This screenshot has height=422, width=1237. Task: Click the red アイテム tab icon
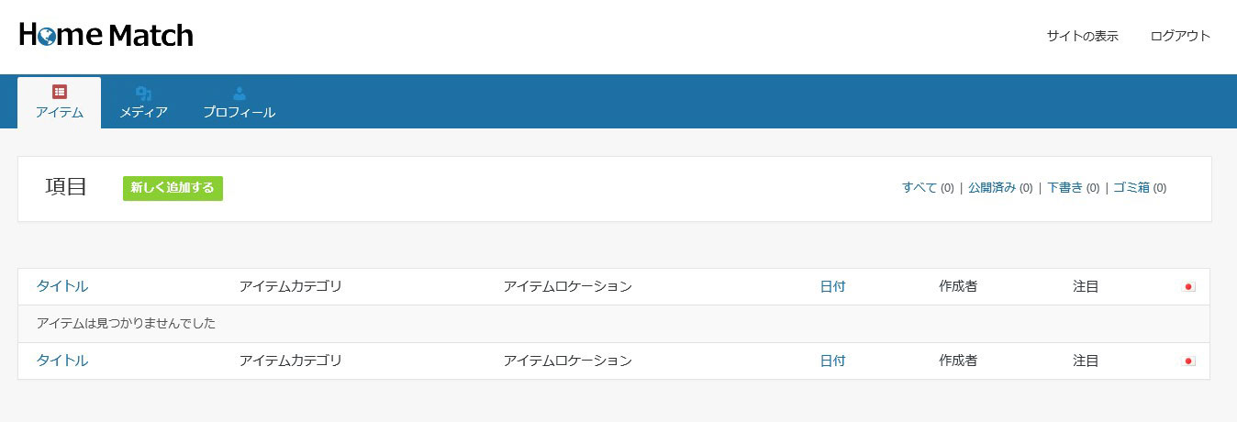pyautogui.click(x=60, y=92)
